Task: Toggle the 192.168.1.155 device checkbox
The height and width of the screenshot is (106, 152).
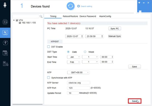Action: pyautogui.click(x=20, y=23)
